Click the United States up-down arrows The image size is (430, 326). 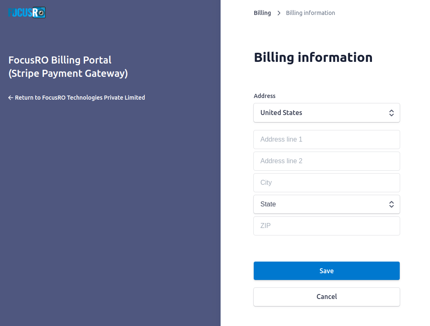point(391,113)
